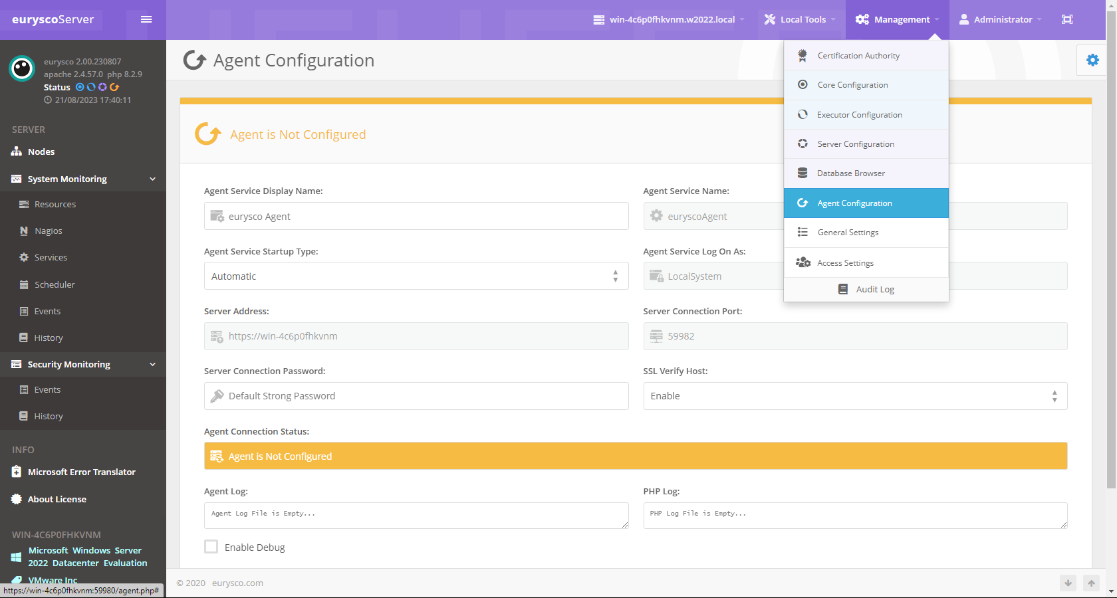Open Security Monitoring Events link
Viewport: 1117px width, 598px height.
(x=47, y=389)
